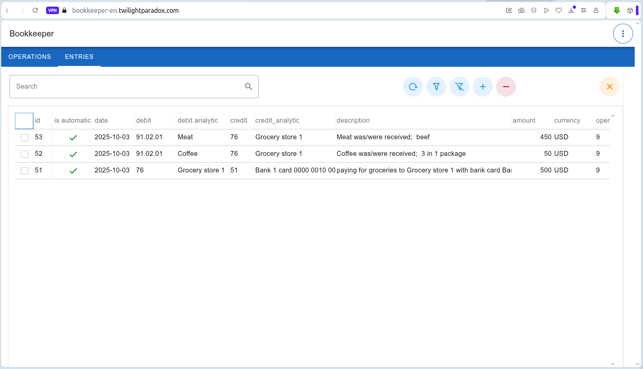Open the Entries tab
The width and height of the screenshot is (643, 369).
(x=79, y=57)
